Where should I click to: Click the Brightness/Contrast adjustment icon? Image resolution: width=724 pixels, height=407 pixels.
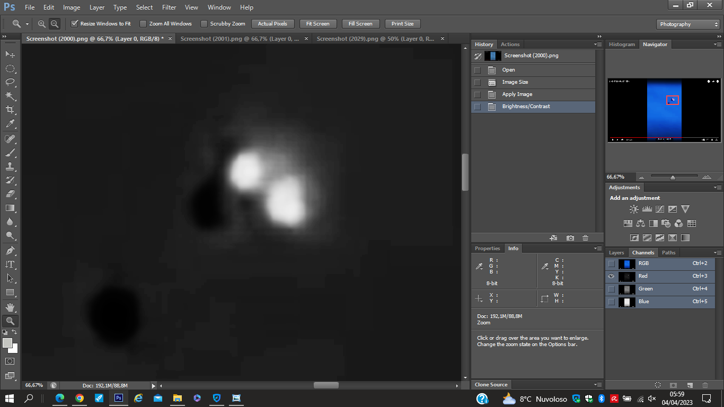coord(634,209)
